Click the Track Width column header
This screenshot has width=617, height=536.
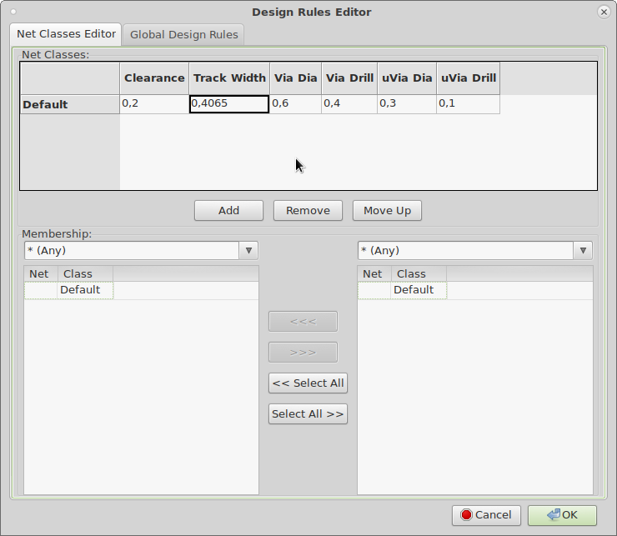point(229,78)
